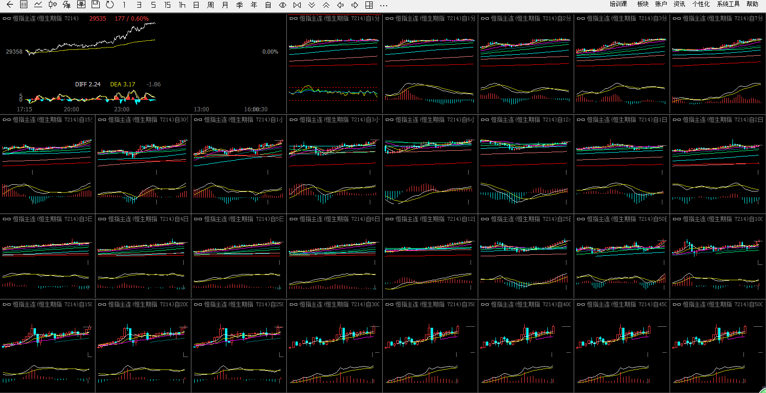The width and height of the screenshot is (766, 393).
Task: Switch to the 周 weekly period
Action: [210, 5]
